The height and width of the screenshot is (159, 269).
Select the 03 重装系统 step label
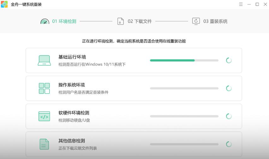pyautogui.click(x=215, y=21)
